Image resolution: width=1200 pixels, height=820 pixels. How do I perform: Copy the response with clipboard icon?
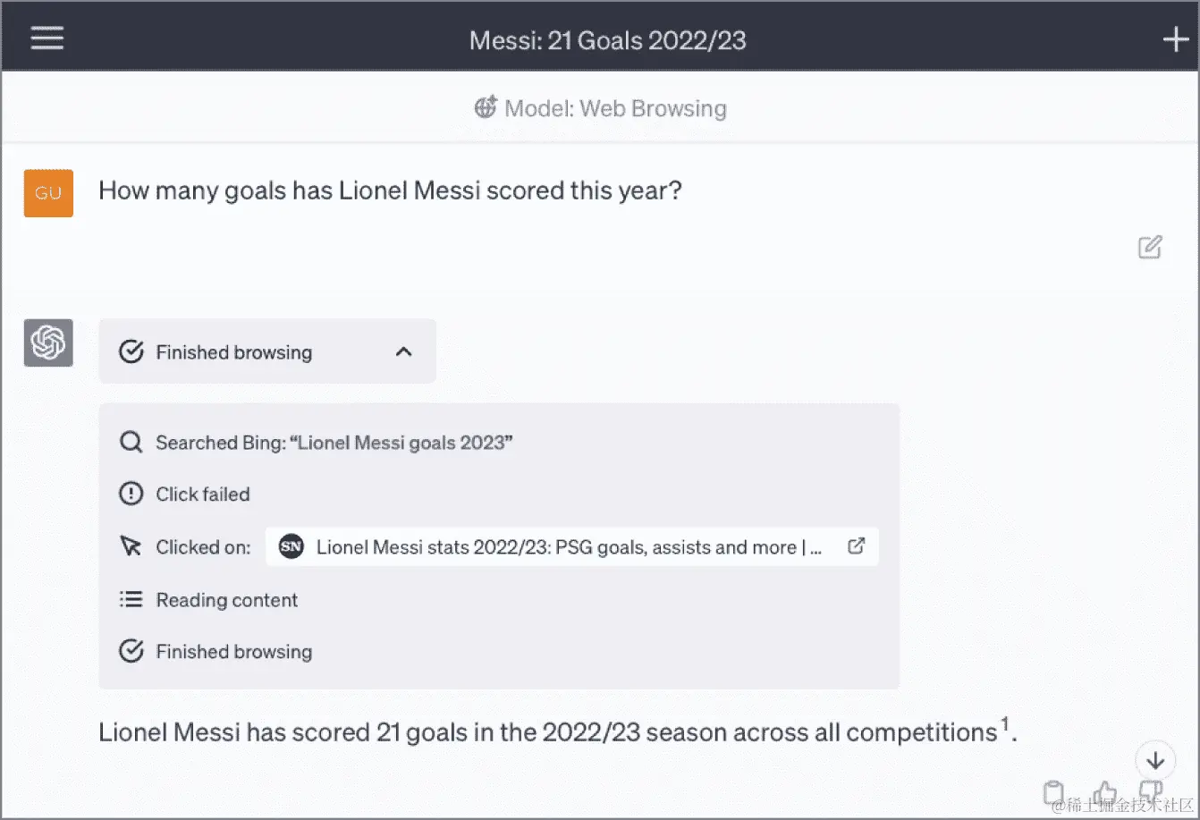coord(1054,792)
